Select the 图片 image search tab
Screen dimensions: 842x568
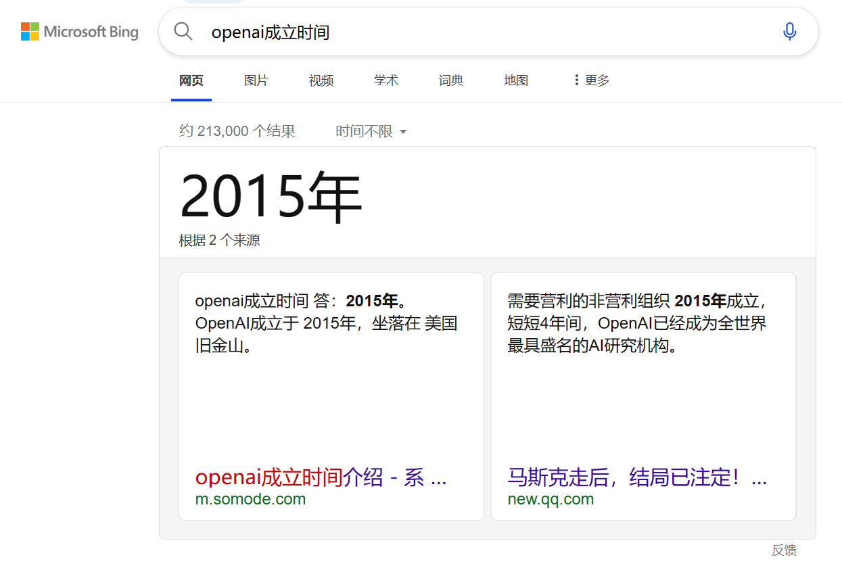coord(256,80)
